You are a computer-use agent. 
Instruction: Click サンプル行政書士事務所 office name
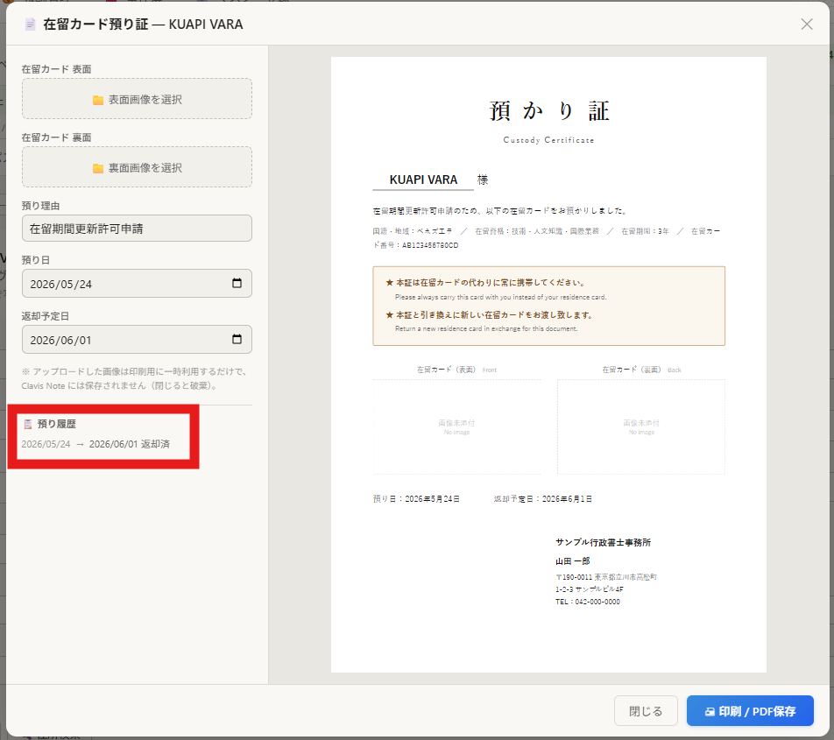pyautogui.click(x=603, y=542)
